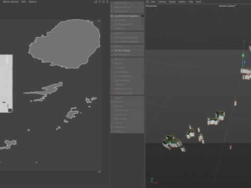The width and height of the screenshot is (251, 188).
Task: Open the viewport Cameras menu
Action: [x=162, y=2]
